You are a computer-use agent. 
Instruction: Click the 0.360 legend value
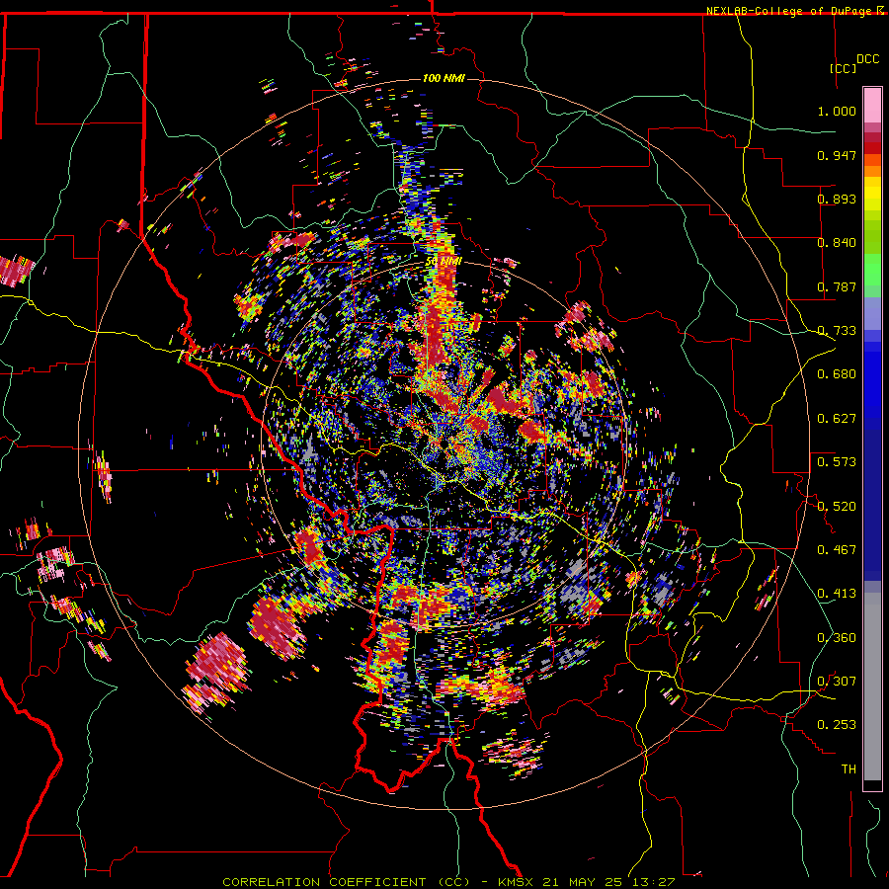coord(837,638)
